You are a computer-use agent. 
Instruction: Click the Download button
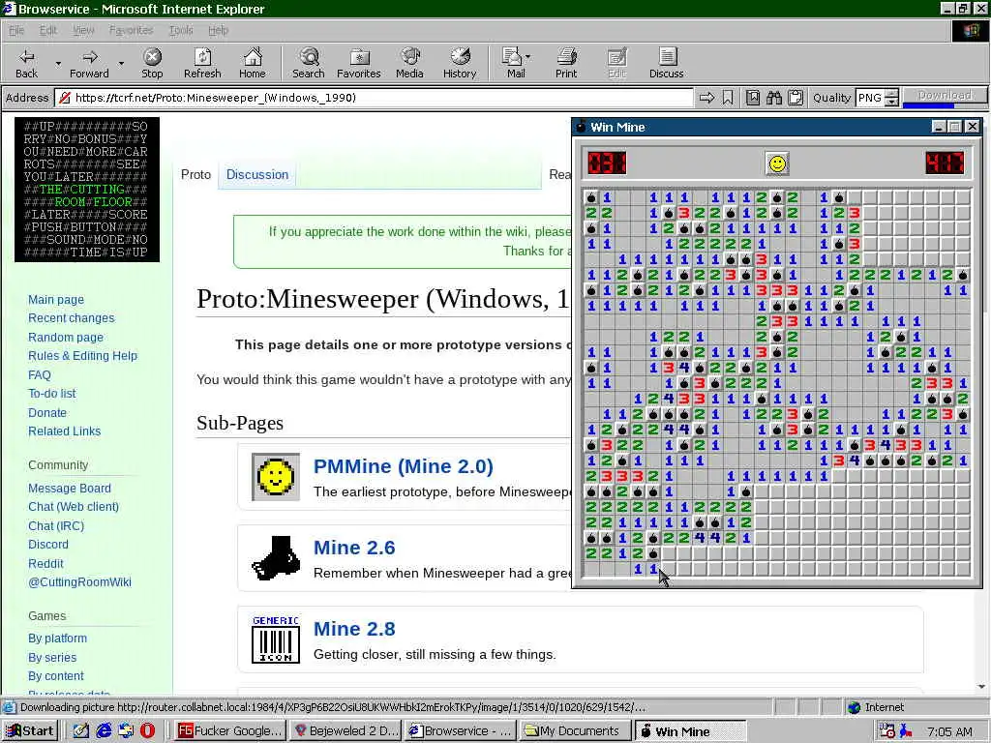(x=945, y=95)
